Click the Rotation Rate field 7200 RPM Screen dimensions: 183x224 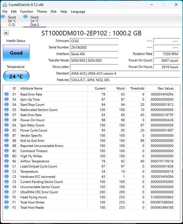pos(167,54)
